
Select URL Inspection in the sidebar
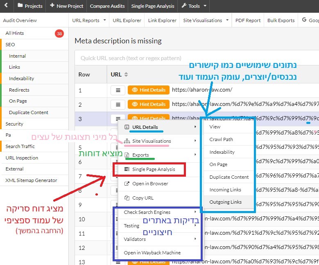[x=34, y=158]
